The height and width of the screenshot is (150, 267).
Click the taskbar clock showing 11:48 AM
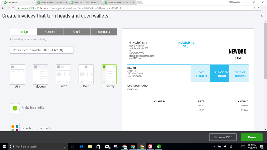pos(252,147)
